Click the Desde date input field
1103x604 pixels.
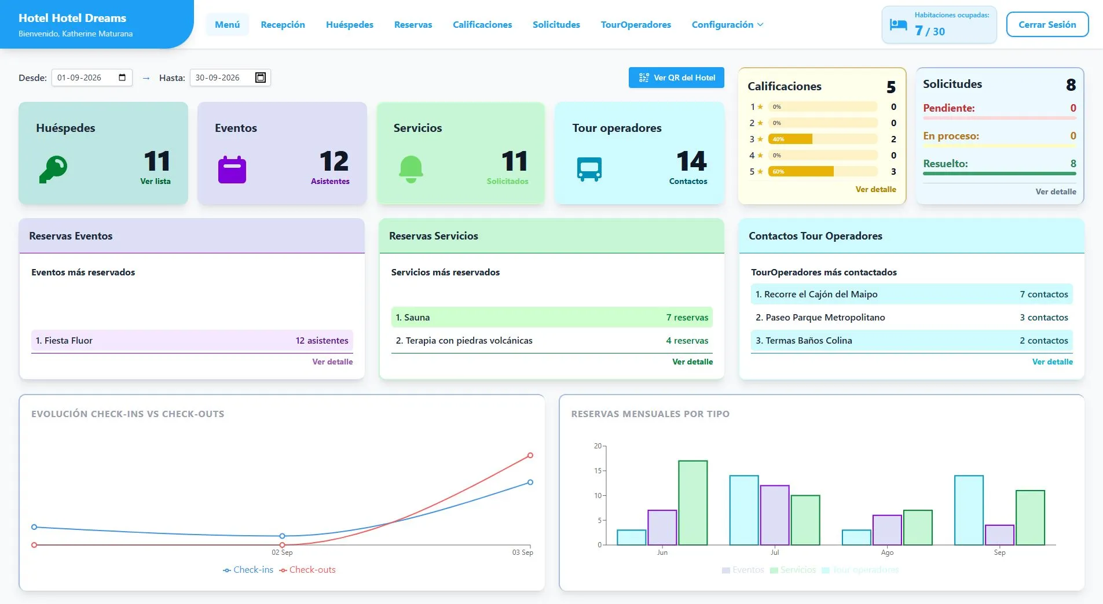pos(92,78)
